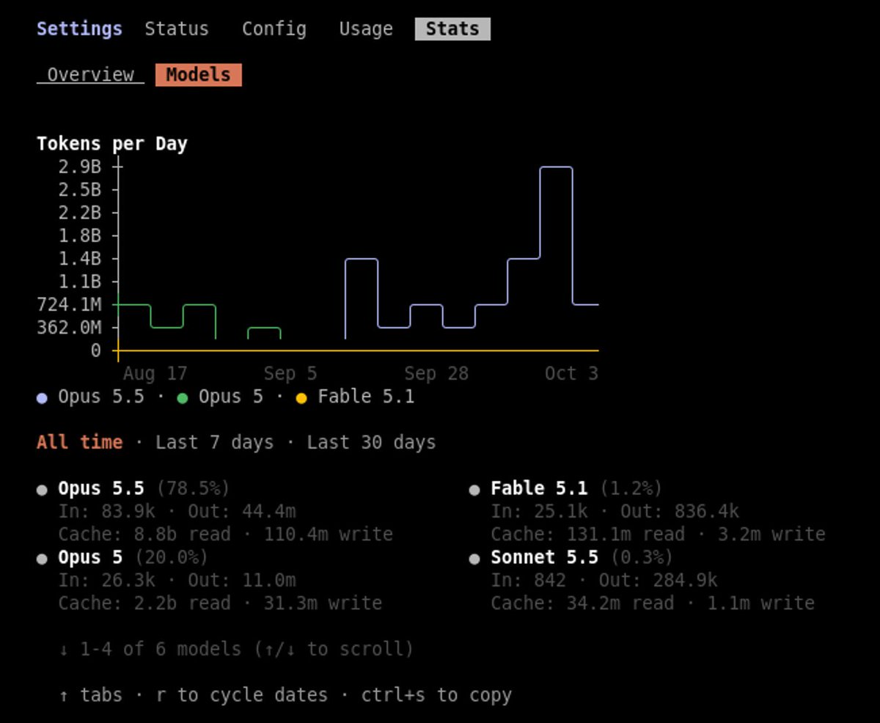
Task: Open the Usage tab
Action: 366,29
